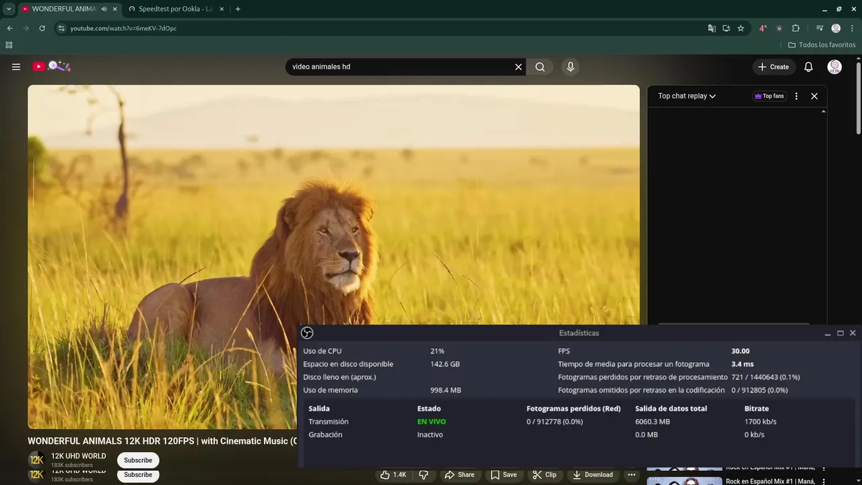The height and width of the screenshot is (485, 862).
Task: Select the 21% CPU usage value
Action: (x=437, y=351)
